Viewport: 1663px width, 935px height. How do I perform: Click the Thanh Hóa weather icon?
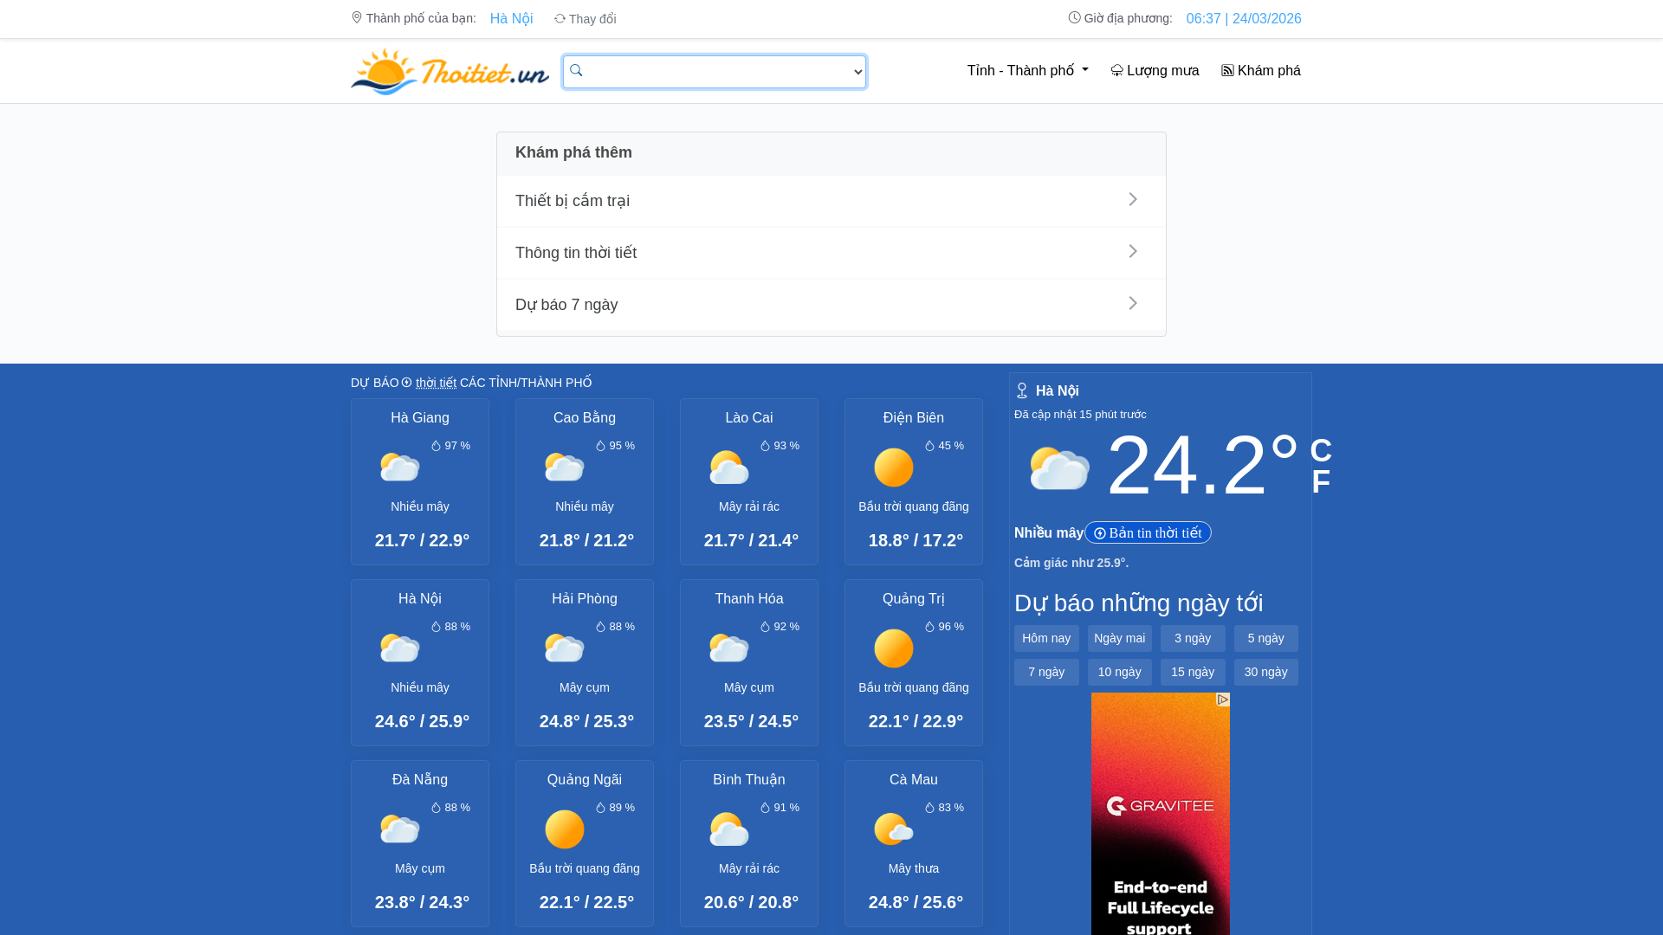[x=728, y=648]
